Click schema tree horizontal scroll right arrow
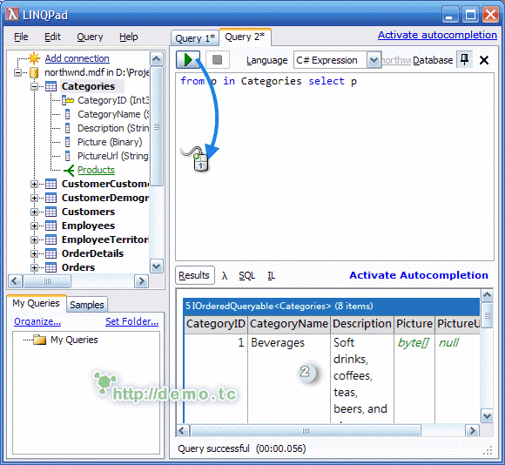The image size is (505, 465). (141, 281)
